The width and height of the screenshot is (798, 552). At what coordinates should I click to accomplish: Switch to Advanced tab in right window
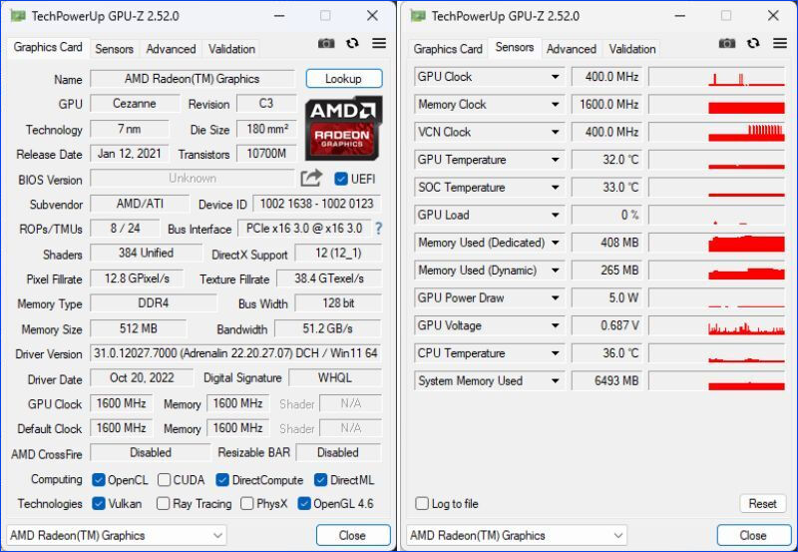point(571,49)
